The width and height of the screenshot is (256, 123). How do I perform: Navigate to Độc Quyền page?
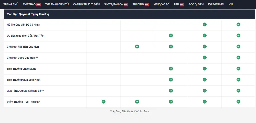[x=196, y=5]
